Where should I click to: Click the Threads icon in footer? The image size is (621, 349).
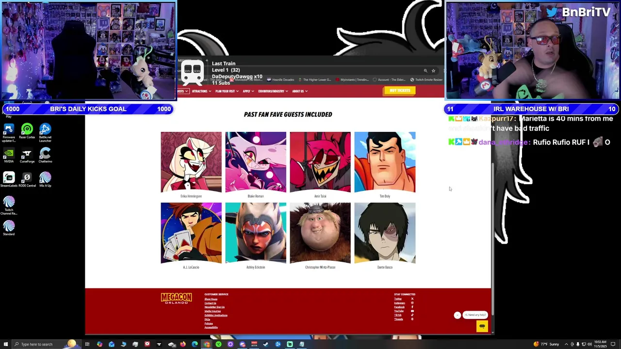click(412, 319)
